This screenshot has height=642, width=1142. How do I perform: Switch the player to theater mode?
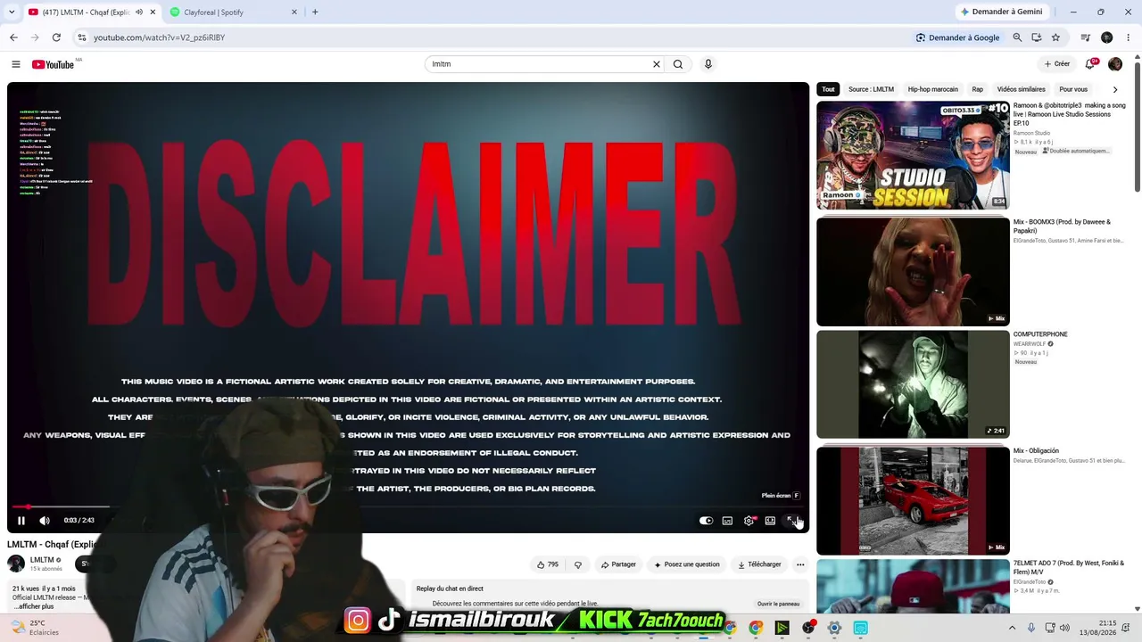tap(770, 521)
